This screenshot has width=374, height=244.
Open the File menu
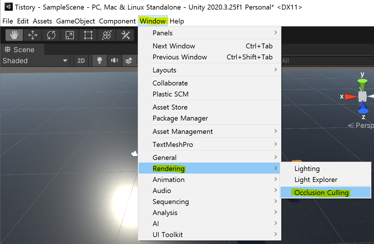pyautogui.click(x=8, y=21)
